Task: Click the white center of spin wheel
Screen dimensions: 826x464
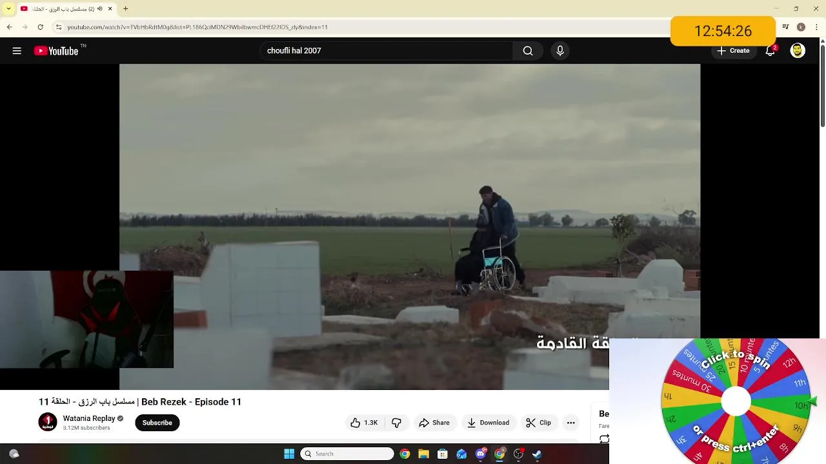Action: click(736, 402)
